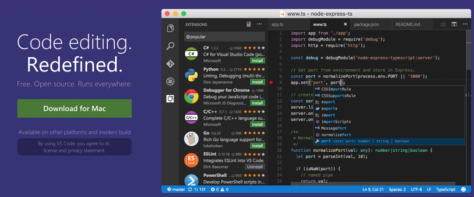This screenshot has height=197, width=474.
Task: Click the Python extension logo
Action: pyautogui.click(x=191, y=75)
